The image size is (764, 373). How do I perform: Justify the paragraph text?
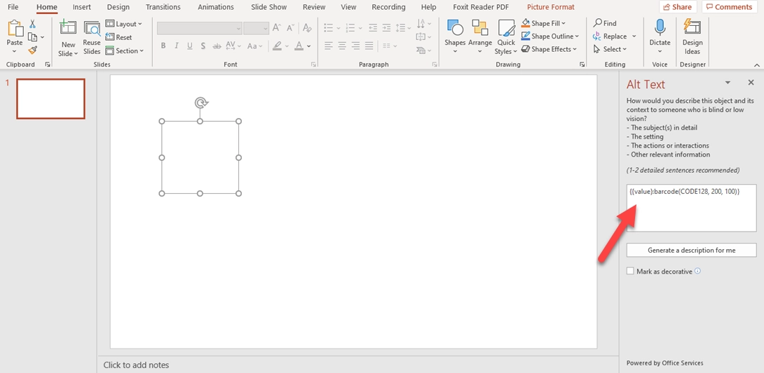coord(369,45)
